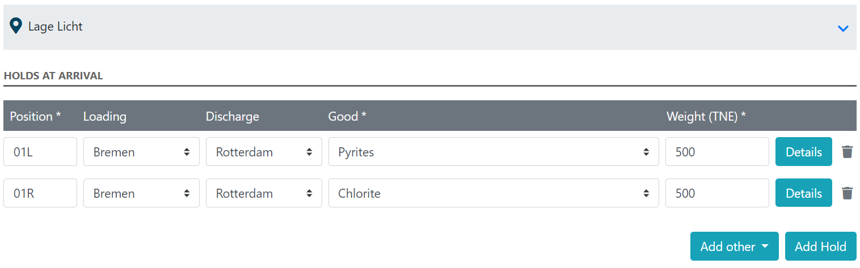This screenshot has height=268, width=860.
Task: Focus the 01L position field
Action: pos(40,152)
